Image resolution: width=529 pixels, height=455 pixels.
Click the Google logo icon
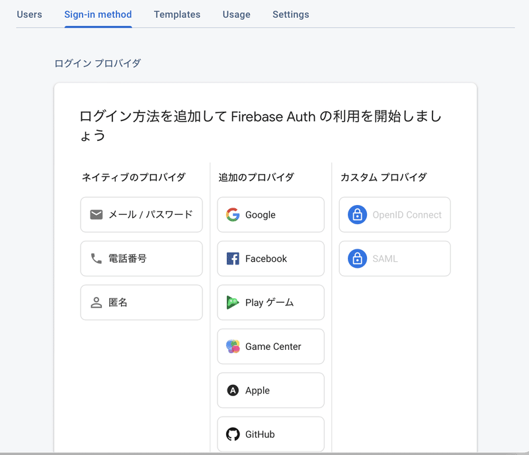point(233,215)
